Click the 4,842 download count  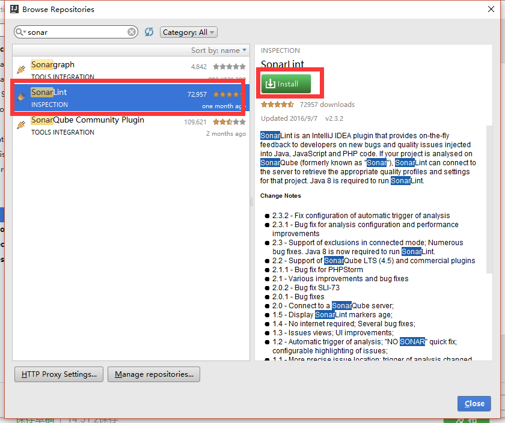click(199, 67)
